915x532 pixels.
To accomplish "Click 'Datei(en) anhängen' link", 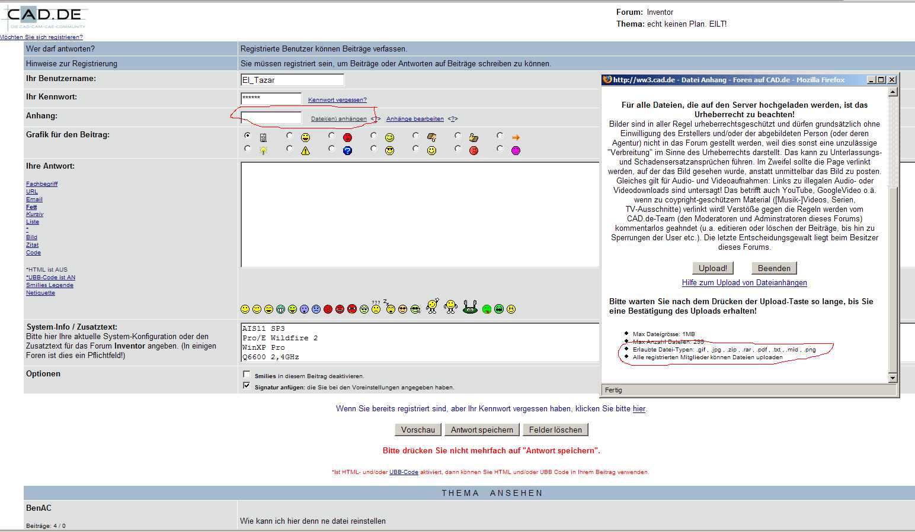I will pos(339,119).
